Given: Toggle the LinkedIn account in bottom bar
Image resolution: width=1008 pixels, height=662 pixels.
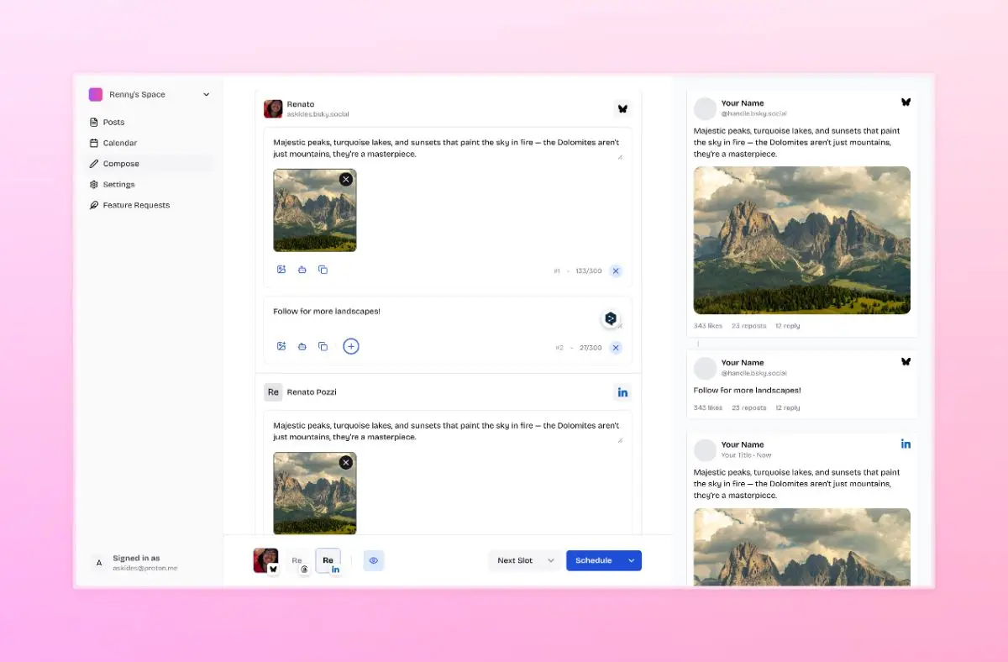Looking at the screenshot, I should [x=328, y=560].
